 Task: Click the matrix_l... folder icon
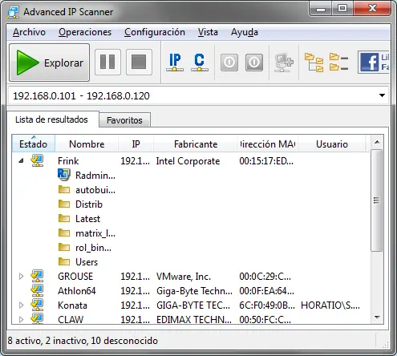tap(64, 233)
